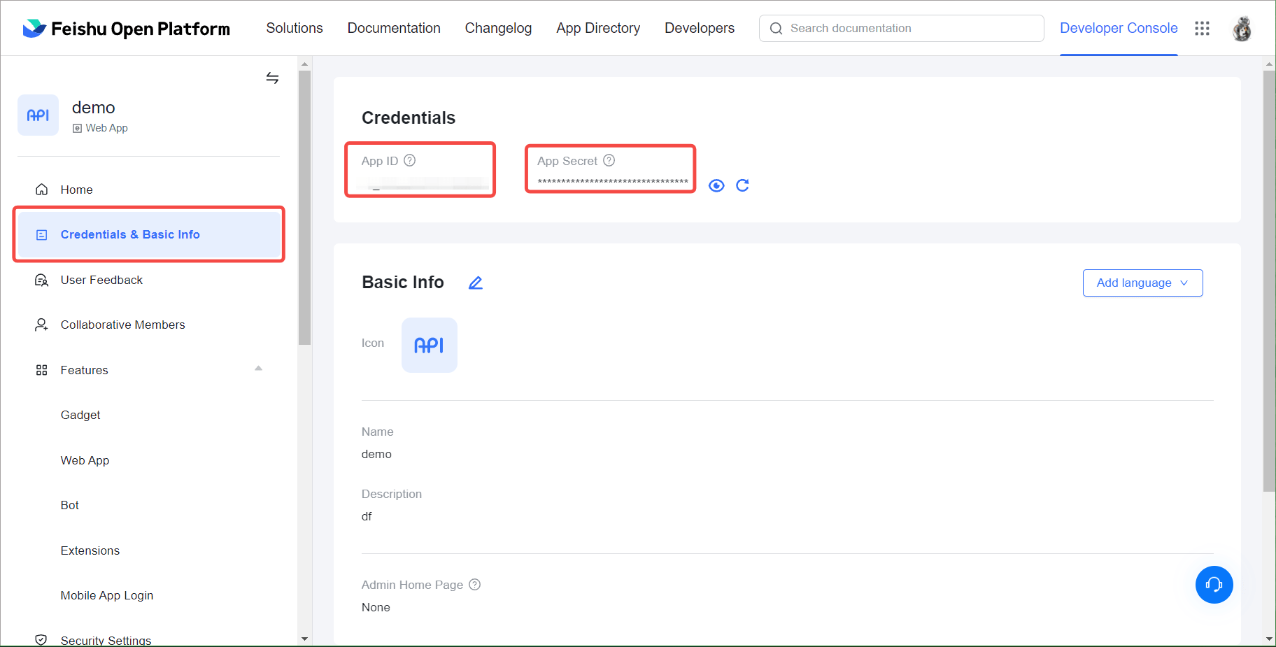This screenshot has width=1276, height=647.
Task: Collapse the Features section arrow
Action: [x=258, y=369]
